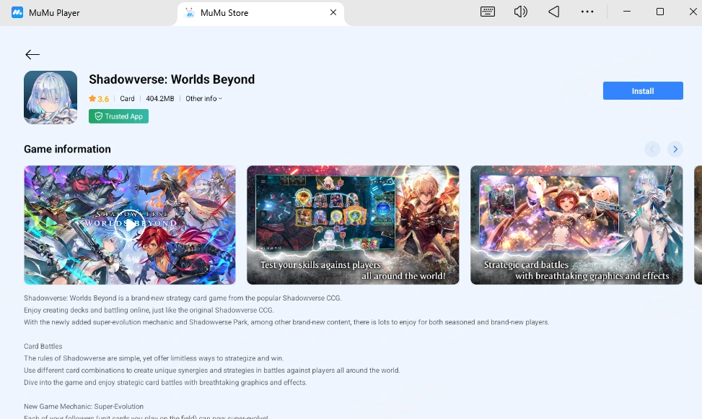The image size is (702, 419).
Task: Open the 'Strategic card battles' screenshot
Action: [x=576, y=225]
